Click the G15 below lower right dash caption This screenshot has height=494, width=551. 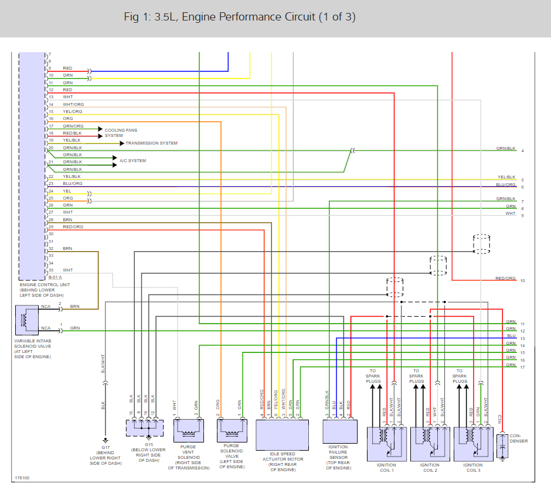(149, 452)
